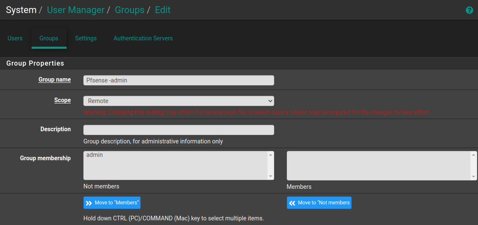The width and height of the screenshot is (478, 225).
Task: Click the double-arrow icon on Move to Not members
Action: point(292,203)
